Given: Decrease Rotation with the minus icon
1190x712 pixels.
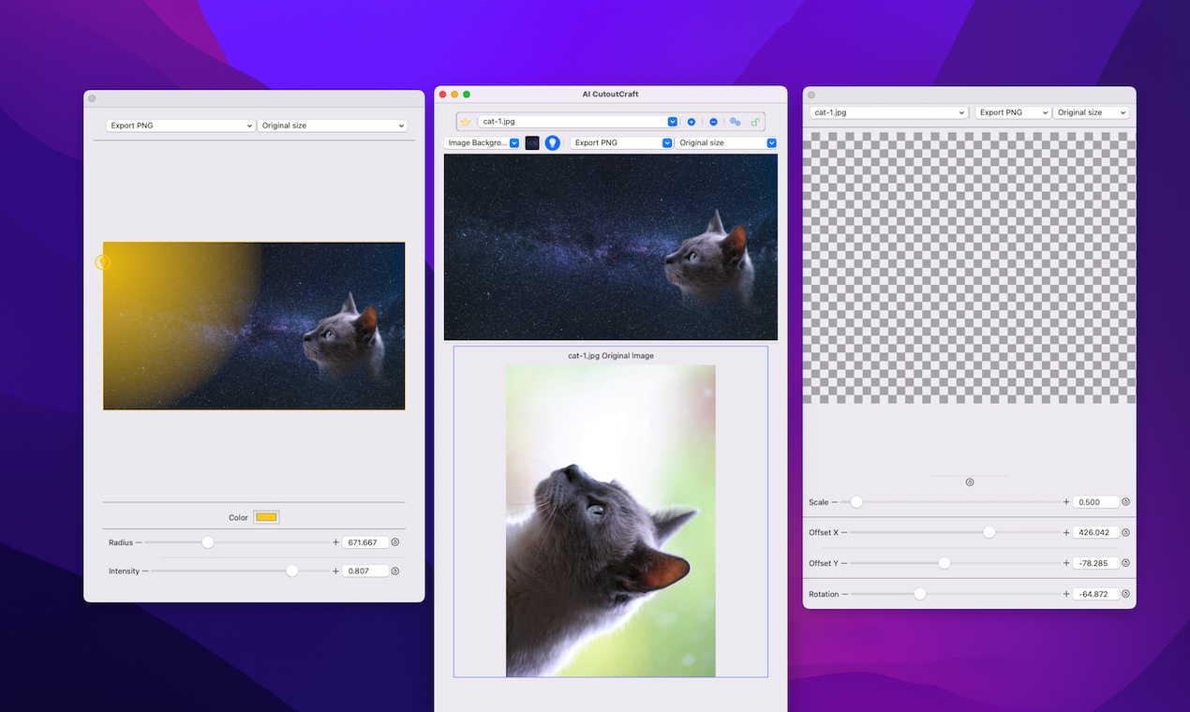Looking at the screenshot, I should (845, 594).
